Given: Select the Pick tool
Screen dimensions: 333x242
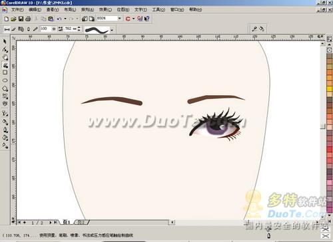Looking at the screenshot, I should (x=5, y=41).
